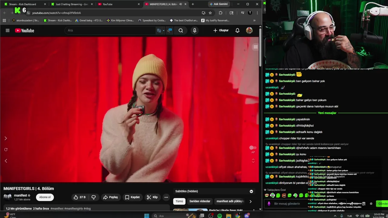The height and width of the screenshot is (218, 388).
Task: Click the right-arrow icon beside the video
Action: [x=6, y=138]
